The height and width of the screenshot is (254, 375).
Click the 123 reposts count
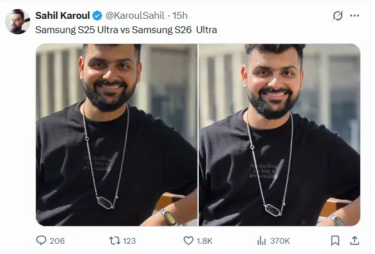(x=130, y=241)
